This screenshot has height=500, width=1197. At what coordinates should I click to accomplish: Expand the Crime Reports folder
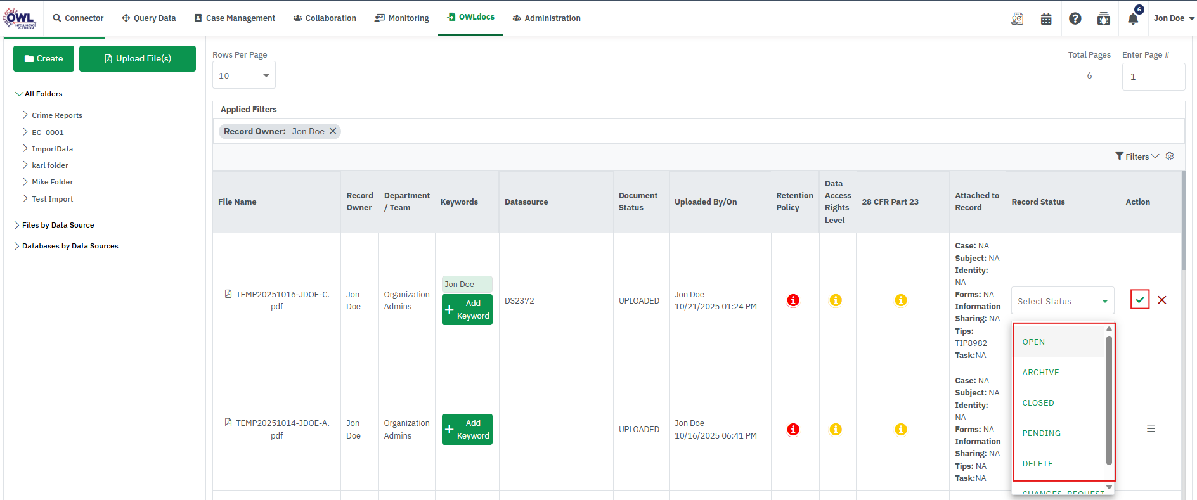(25, 115)
